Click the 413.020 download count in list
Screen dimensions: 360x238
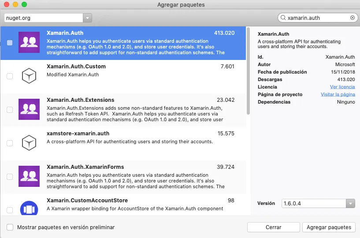click(224, 33)
